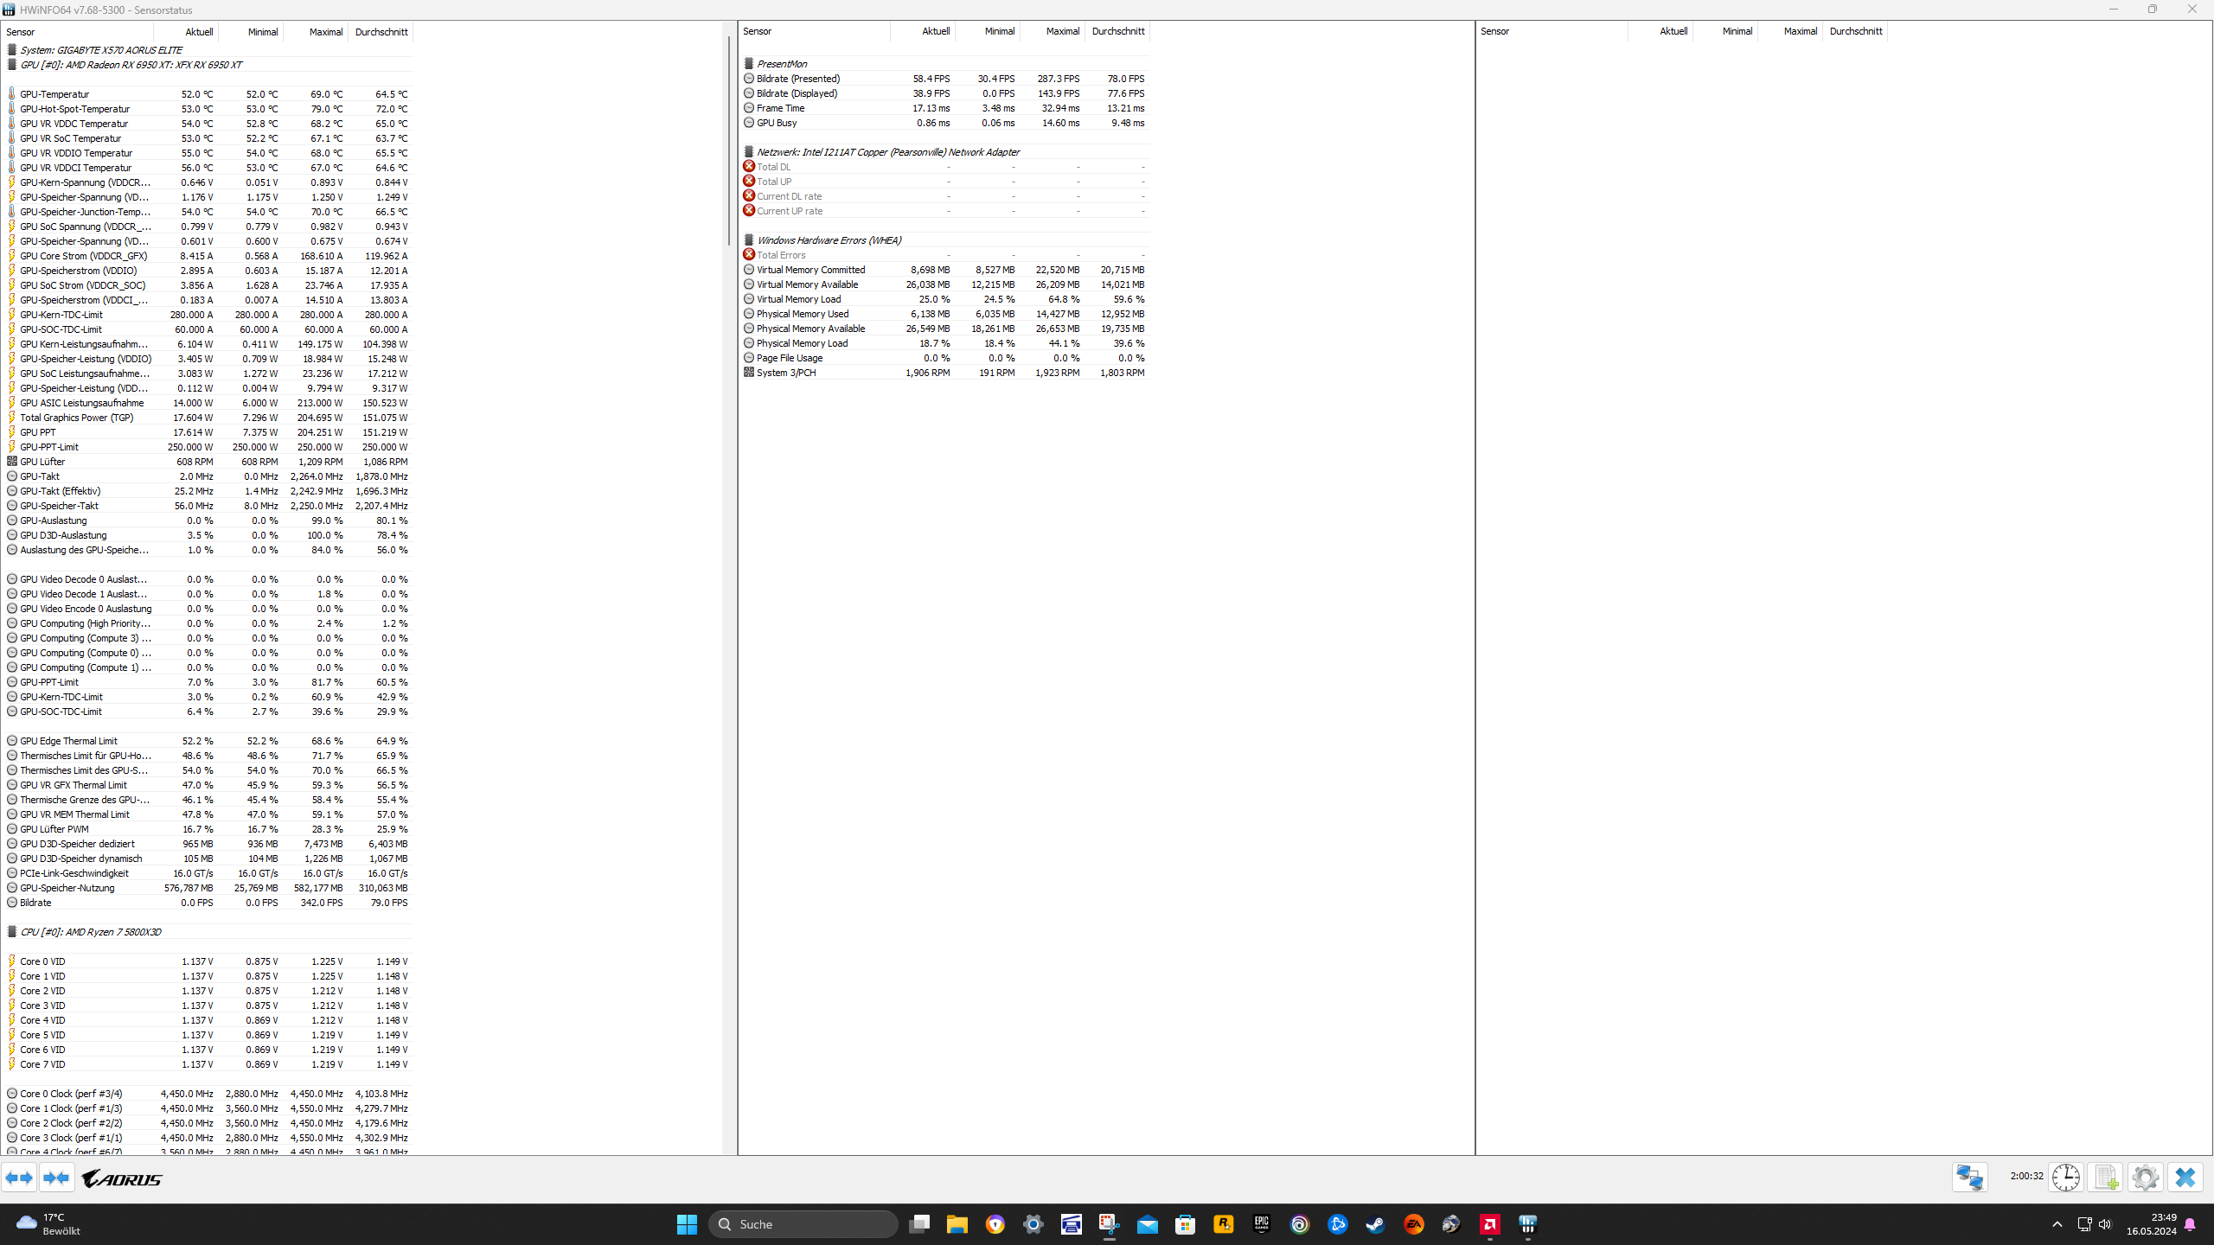The height and width of the screenshot is (1245, 2214).
Task: Click the AMD Software taskbar icon
Action: coord(1489,1224)
